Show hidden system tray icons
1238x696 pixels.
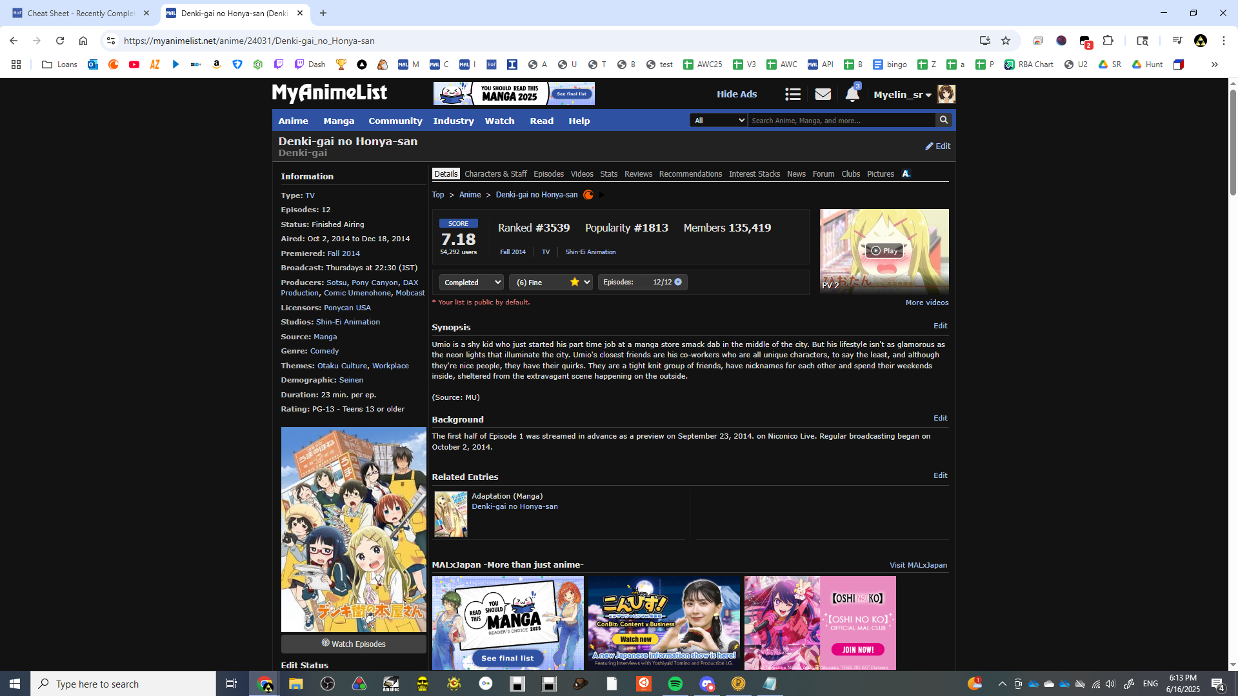pos(1002,684)
